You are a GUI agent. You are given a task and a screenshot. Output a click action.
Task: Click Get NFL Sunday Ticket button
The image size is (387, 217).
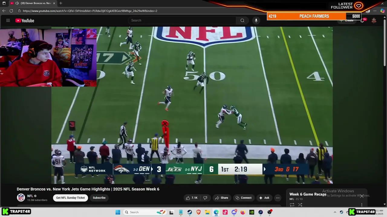tap(70, 198)
